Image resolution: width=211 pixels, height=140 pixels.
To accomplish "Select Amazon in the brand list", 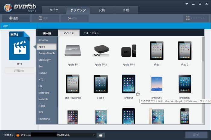I will (46, 40).
